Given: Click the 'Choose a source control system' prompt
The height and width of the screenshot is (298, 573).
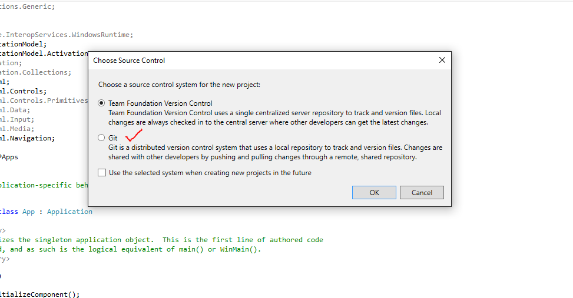Looking at the screenshot, I should click(x=179, y=85).
